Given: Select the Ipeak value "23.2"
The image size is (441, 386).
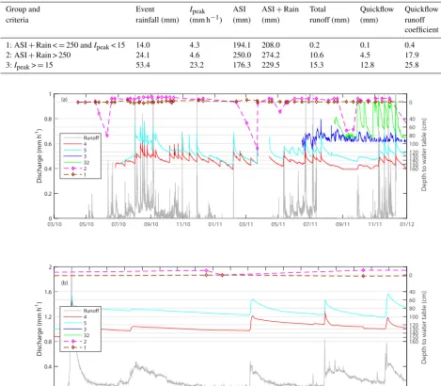Looking at the screenshot, I should pyautogui.click(x=197, y=65).
